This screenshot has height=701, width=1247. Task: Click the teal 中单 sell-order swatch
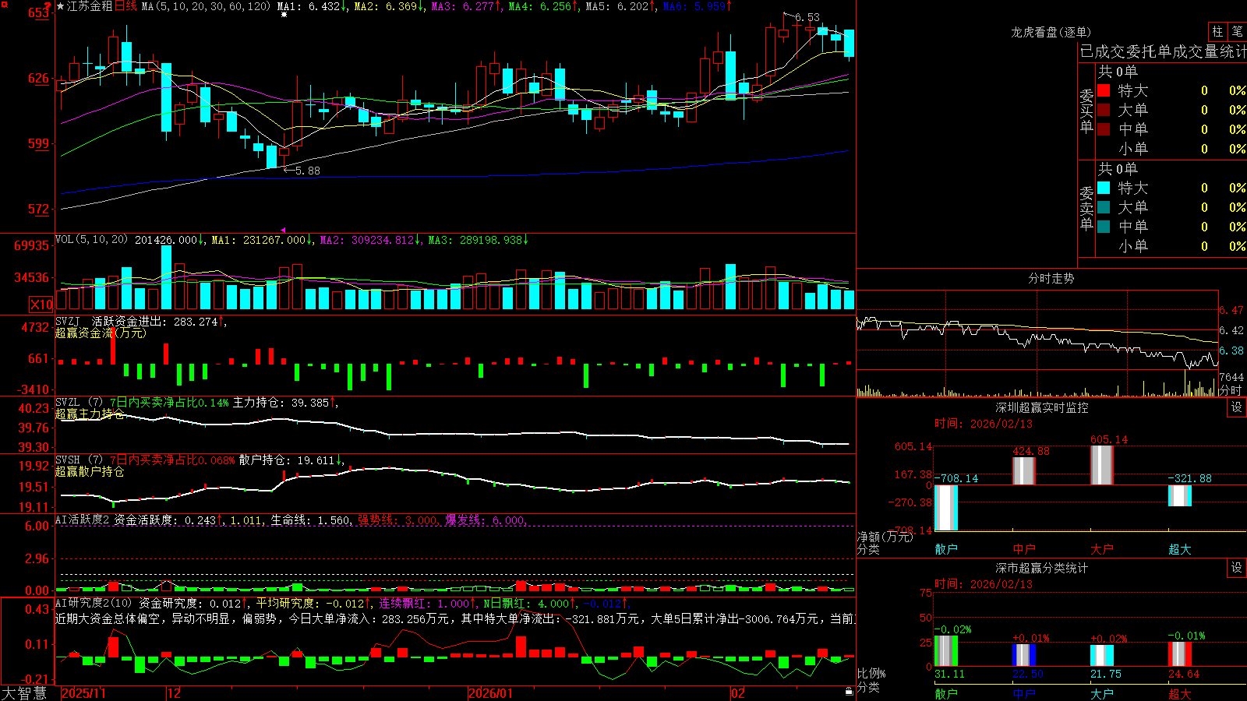coord(1104,227)
